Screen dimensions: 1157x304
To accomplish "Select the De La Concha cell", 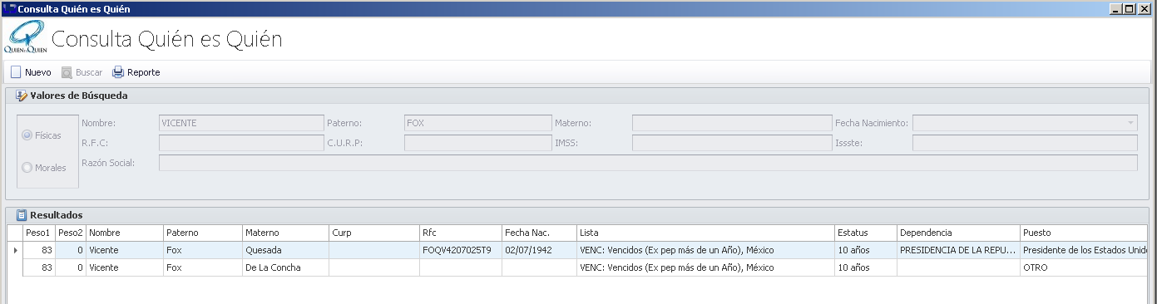I will (x=285, y=267).
